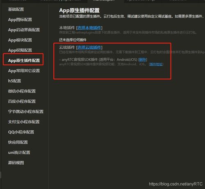The width and height of the screenshot is (205, 189).
Task: Go to App启动界面配置
Action: [x=24, y=30]
